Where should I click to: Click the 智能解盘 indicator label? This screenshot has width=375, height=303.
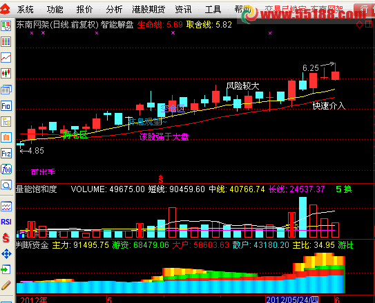click(x=117, y=25)
